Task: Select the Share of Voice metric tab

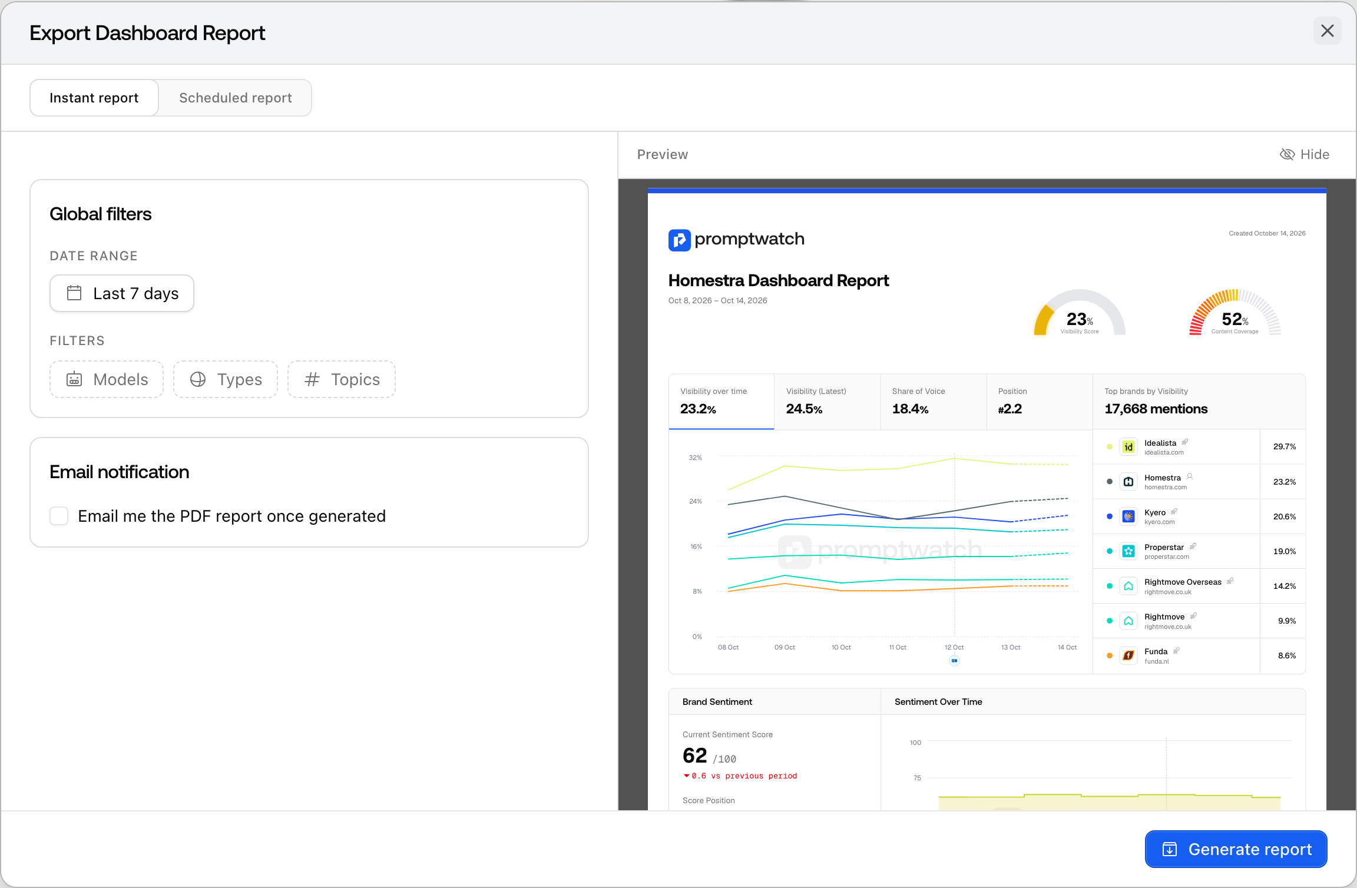Action: [934, 402]
